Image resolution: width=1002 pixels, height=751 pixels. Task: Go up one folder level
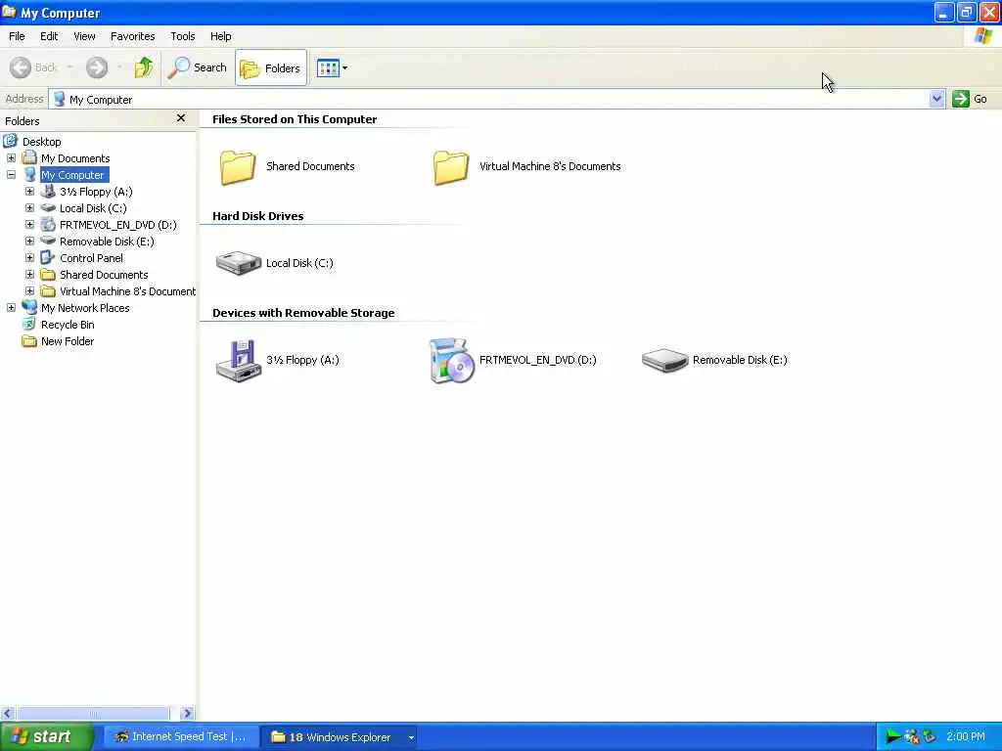[x=144, y=67]
